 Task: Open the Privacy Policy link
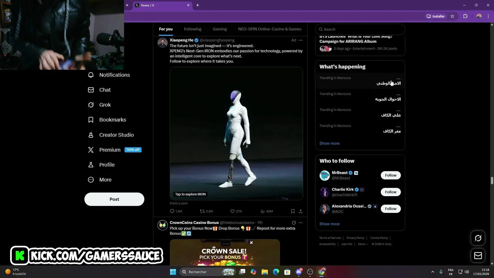click(355, 238)
